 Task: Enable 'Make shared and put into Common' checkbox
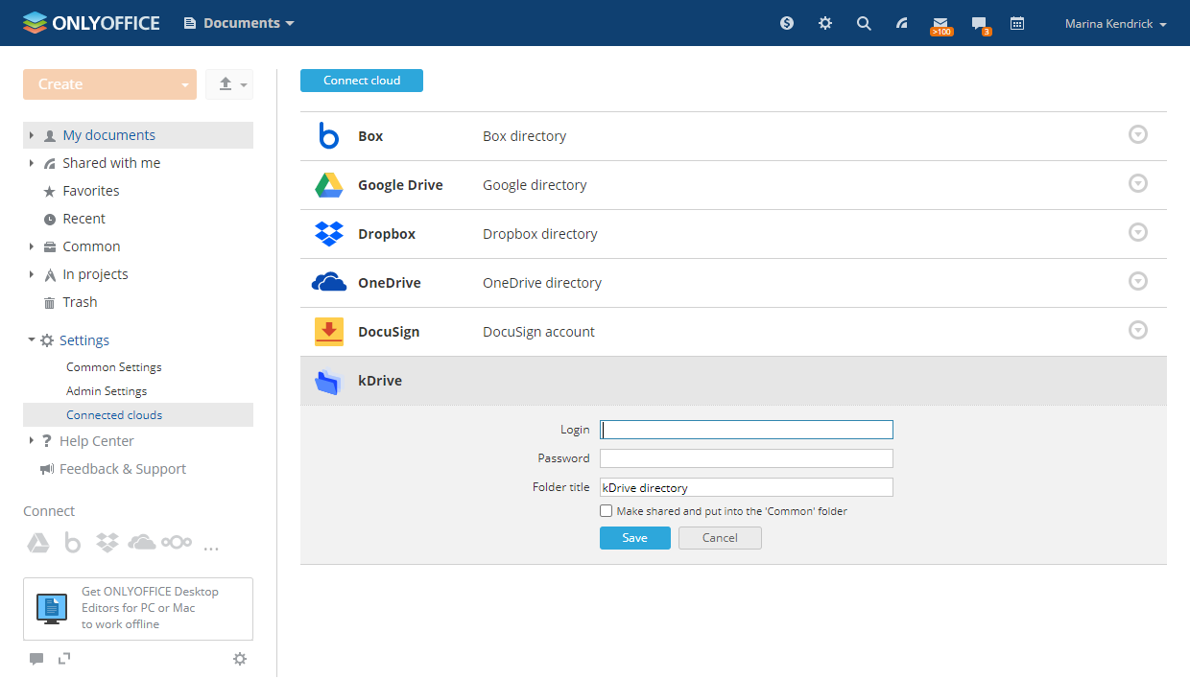(x=606, y=511)
